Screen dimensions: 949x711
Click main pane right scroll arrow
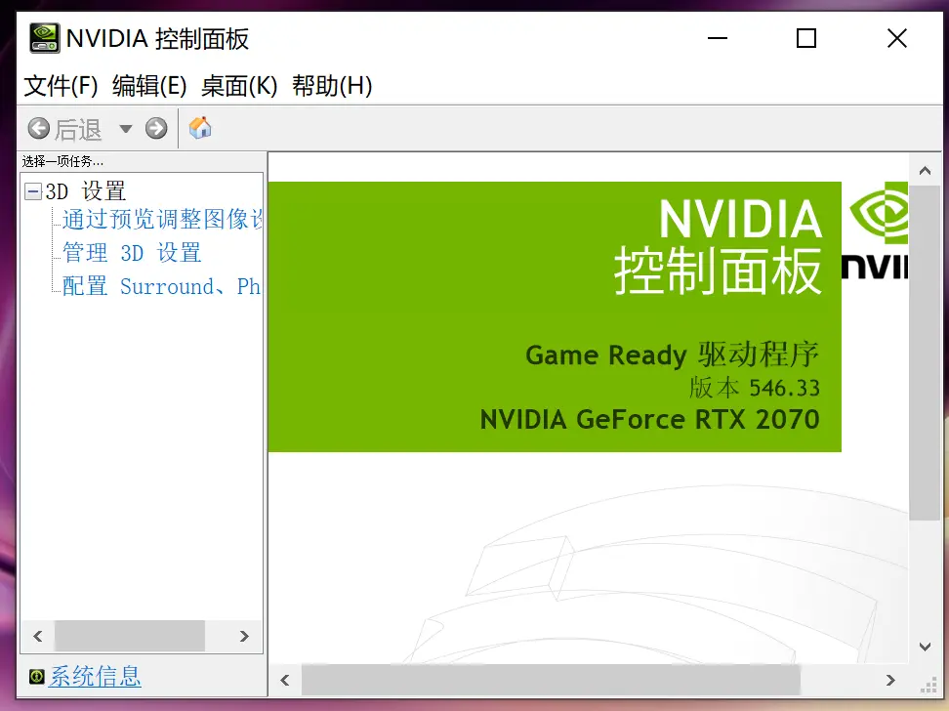click(x=890, y=680)
